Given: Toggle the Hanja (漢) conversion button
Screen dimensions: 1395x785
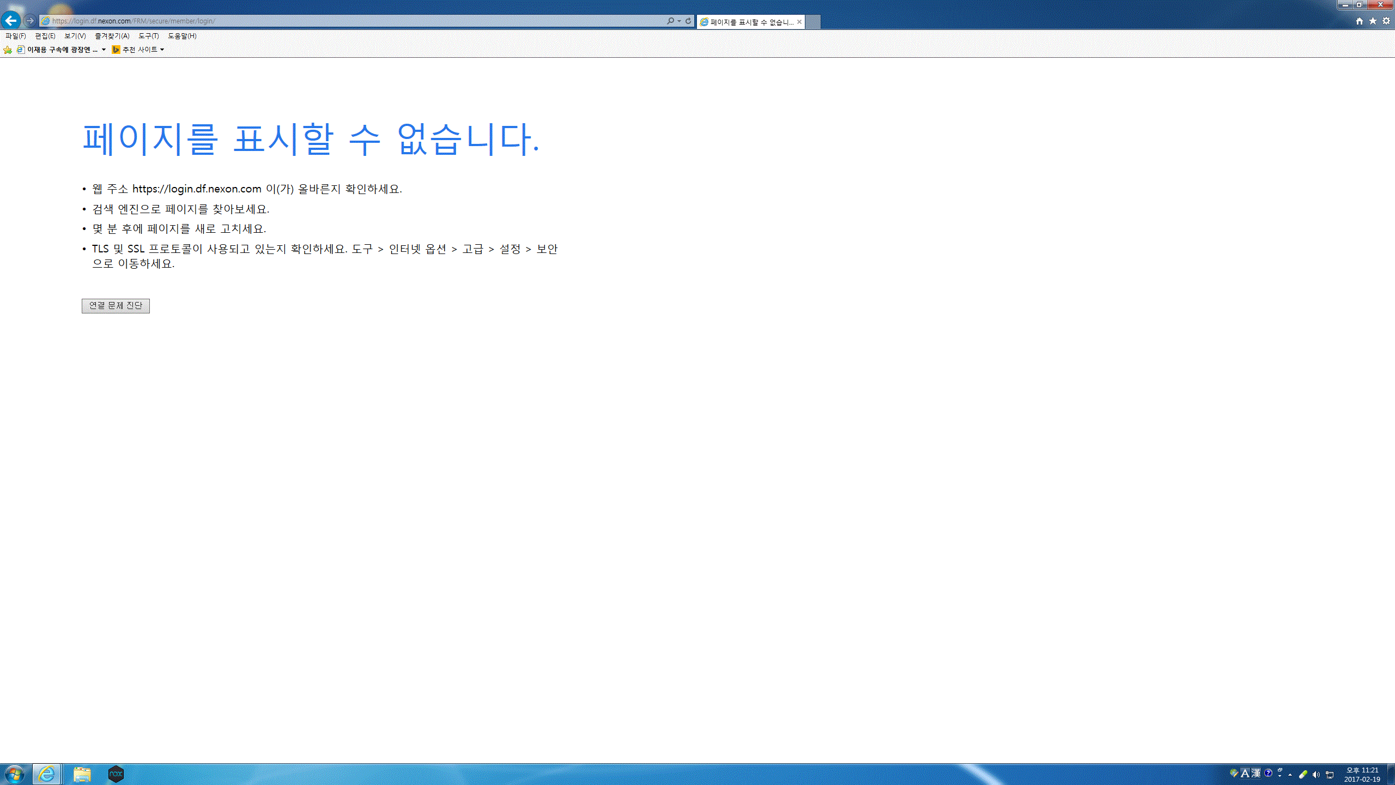Looking at the screenshot, I should [1256, 774].
